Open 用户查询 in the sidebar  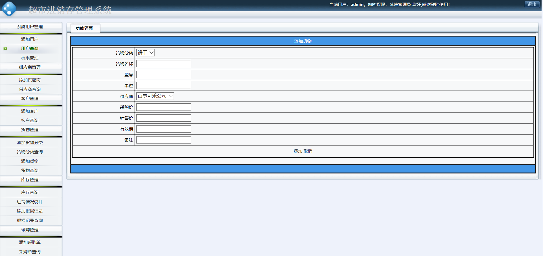tap(30, 49)
